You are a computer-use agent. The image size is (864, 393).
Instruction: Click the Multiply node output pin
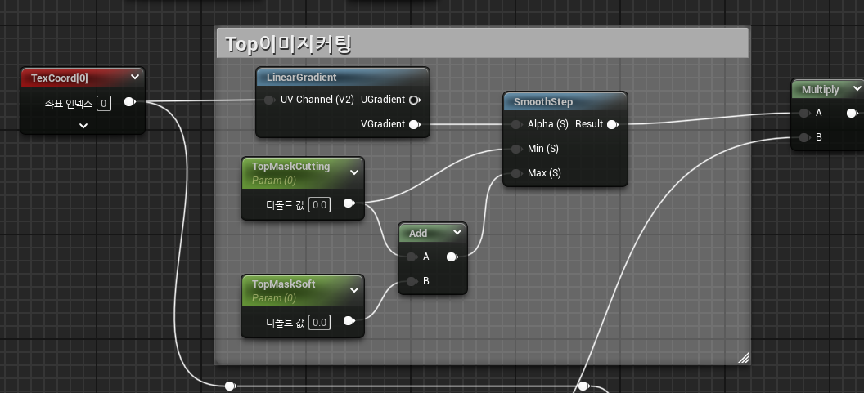(852, 114)
